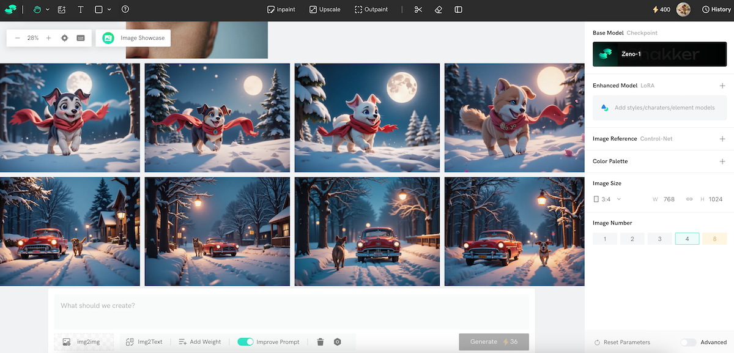
Task: Click the text tool icon
Action: [81, 10]
